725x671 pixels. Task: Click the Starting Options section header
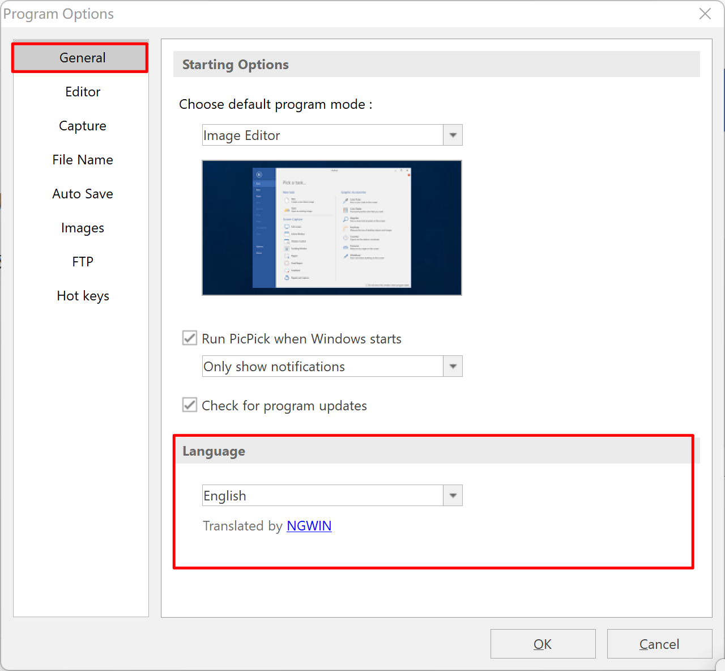point(437,65)
